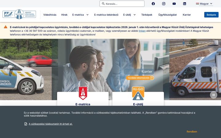Screen dimensions: 221x138
Task: Open the Térképek menu item
Action: point(147,15)
